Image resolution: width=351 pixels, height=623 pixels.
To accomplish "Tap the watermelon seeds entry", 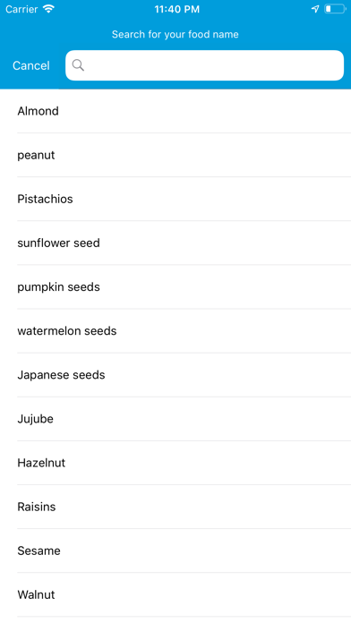I will click(x=175, y=330).
